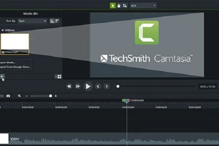
Task: Select the Video.mp4 thumbnail
Action: point(15,44)
